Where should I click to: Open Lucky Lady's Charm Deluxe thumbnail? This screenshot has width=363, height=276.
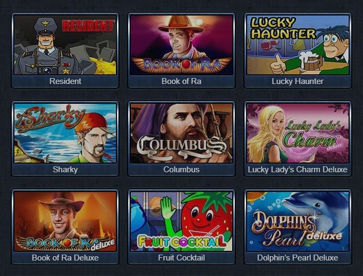click(298, 133)
